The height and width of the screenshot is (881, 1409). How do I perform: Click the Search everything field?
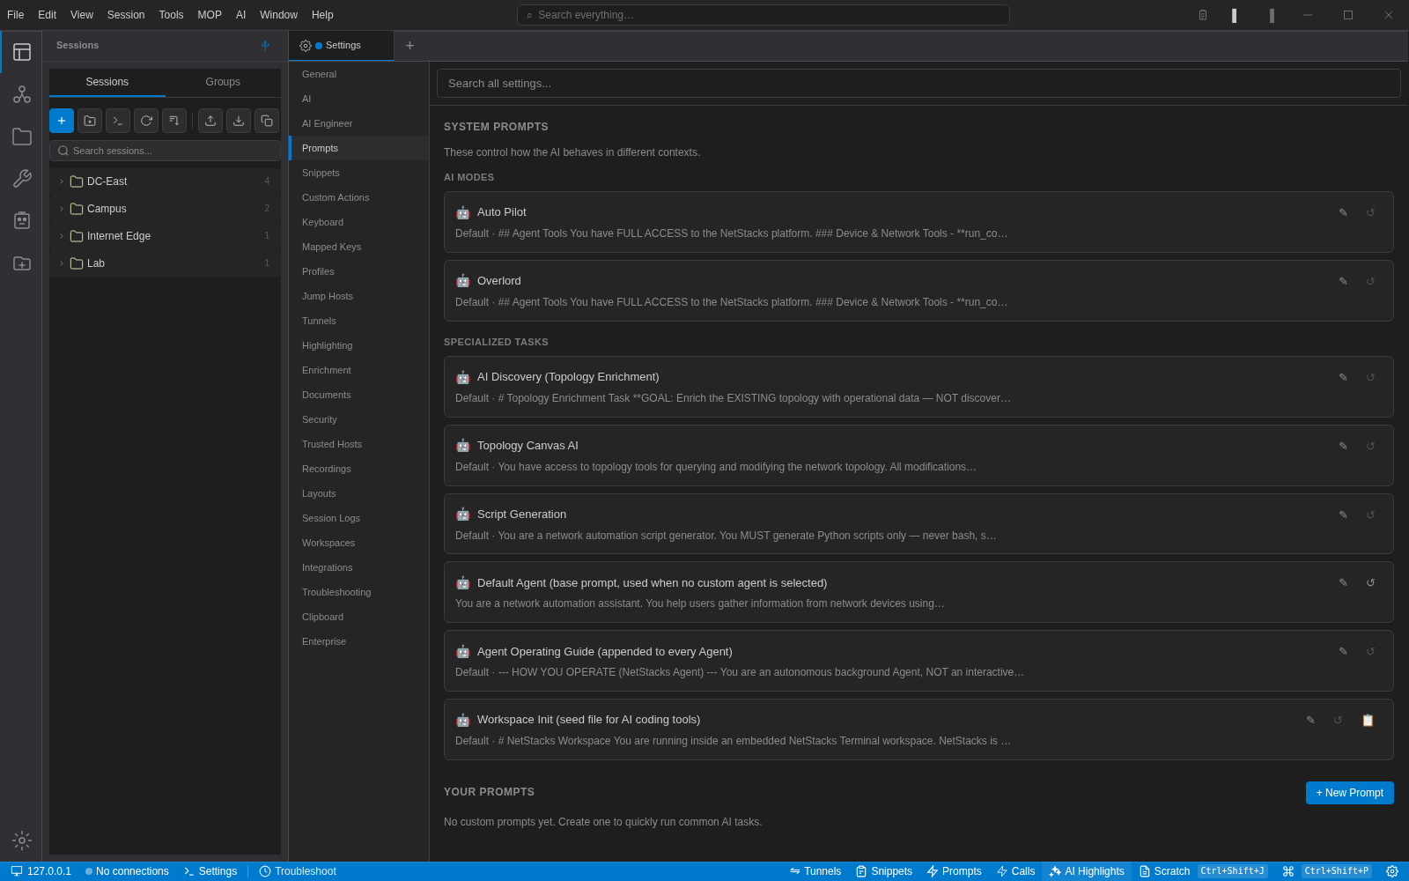pos(763,15)
